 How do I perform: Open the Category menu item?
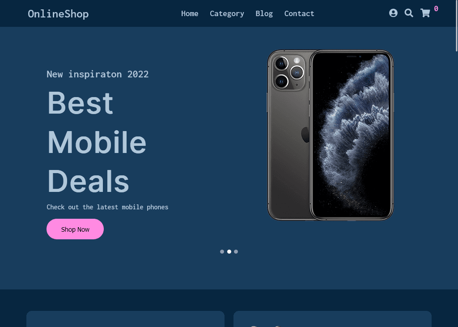point(227,14)
